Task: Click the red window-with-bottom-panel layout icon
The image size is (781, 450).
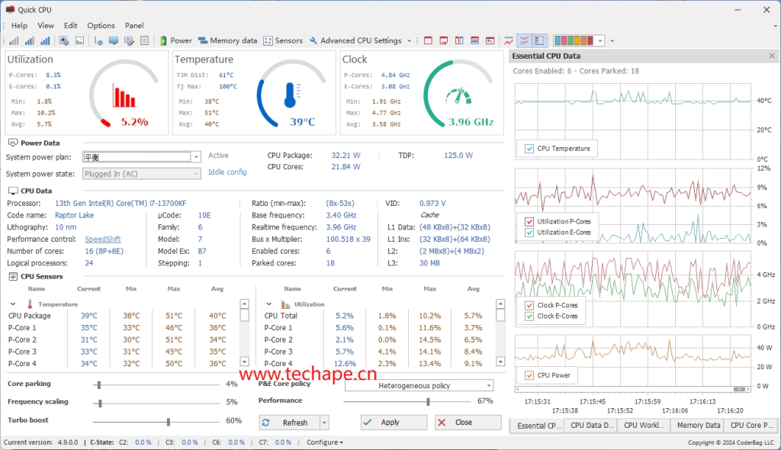Action: point(443,41)
